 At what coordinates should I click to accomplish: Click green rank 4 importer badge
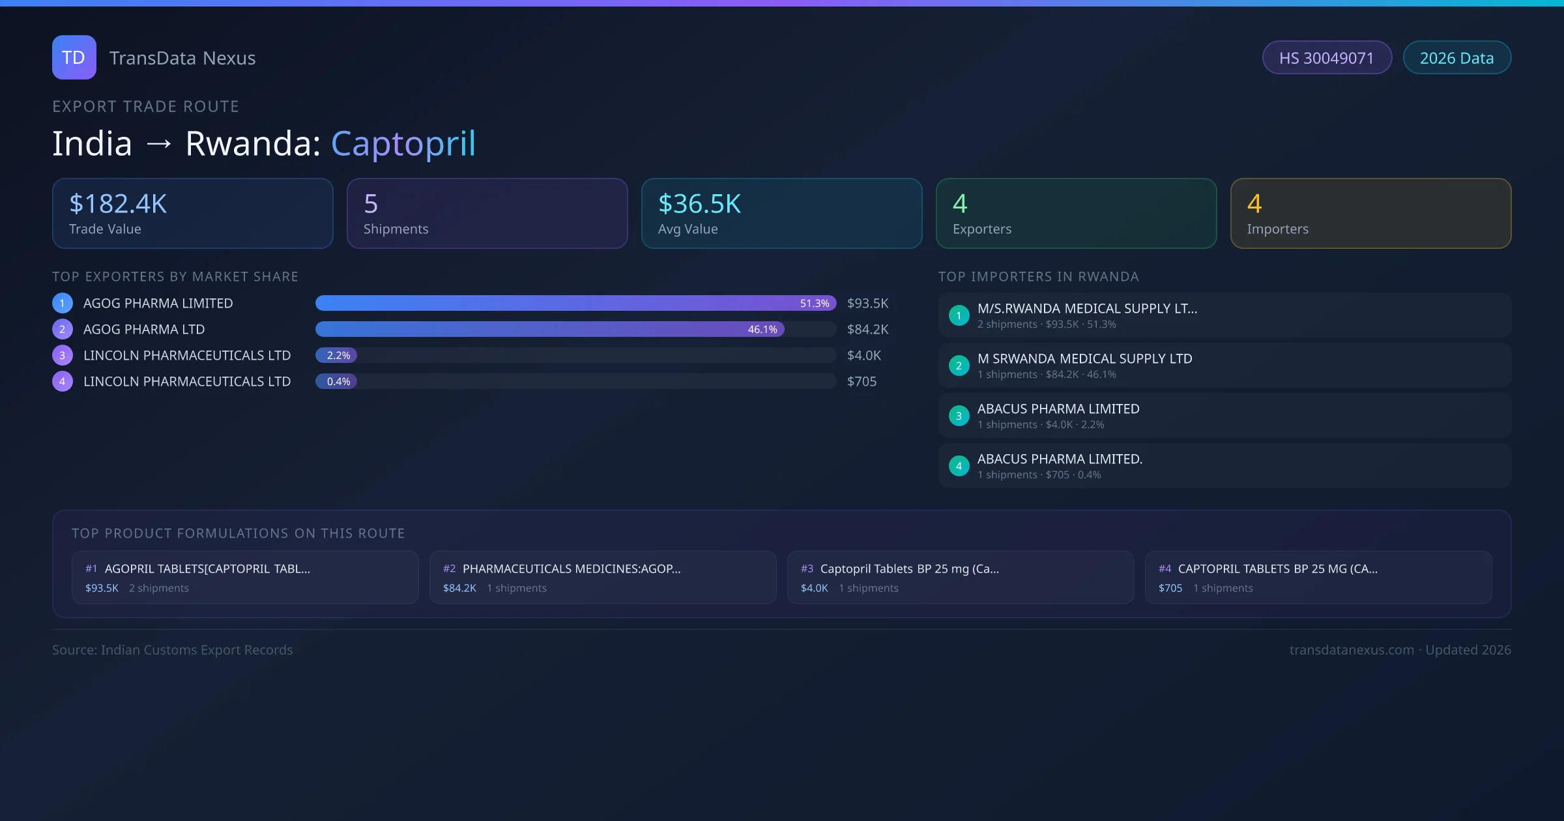959,466
